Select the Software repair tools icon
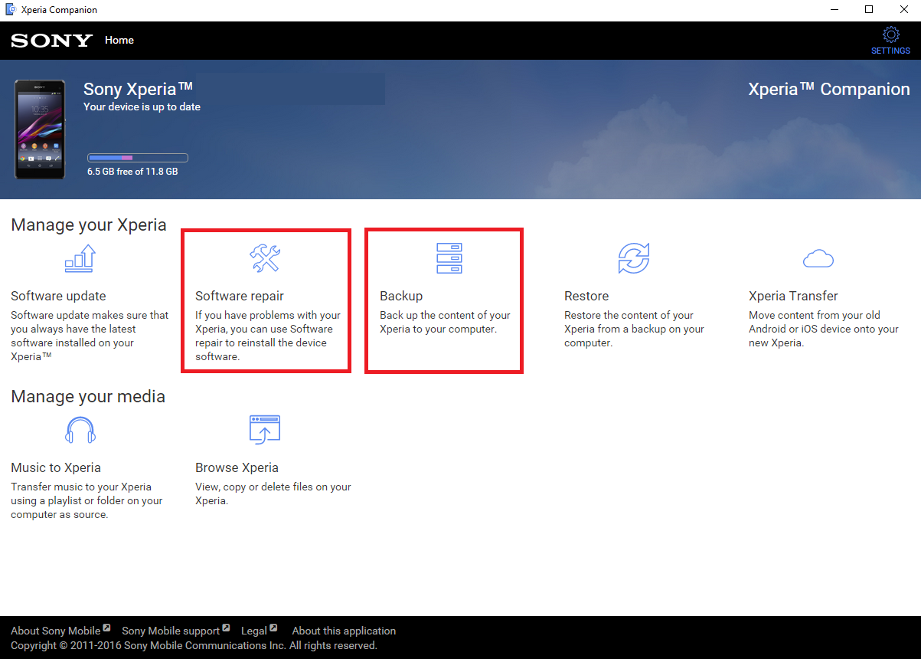The height and width of the screenshot is (659, 921). click(265, 258)
